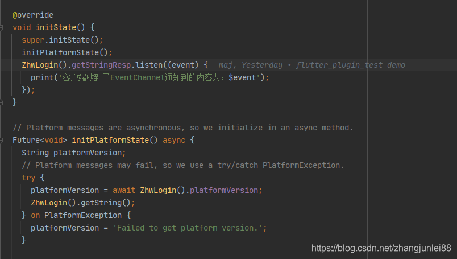This screenshot has width=457, height=259.
Task: Click the git blame annotation 'maj, Yesterday'
Action: [x=251, y=65]
